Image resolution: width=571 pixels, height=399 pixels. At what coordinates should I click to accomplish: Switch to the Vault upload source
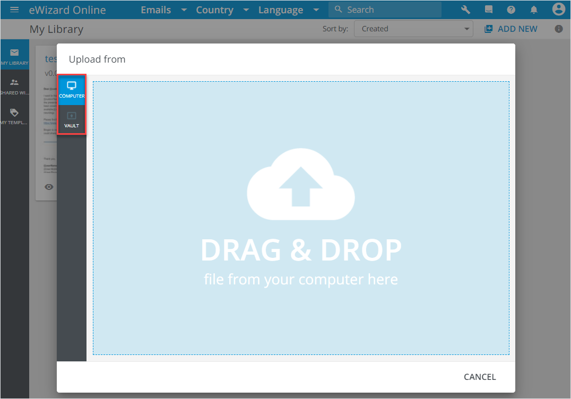[x=72, y=120]
